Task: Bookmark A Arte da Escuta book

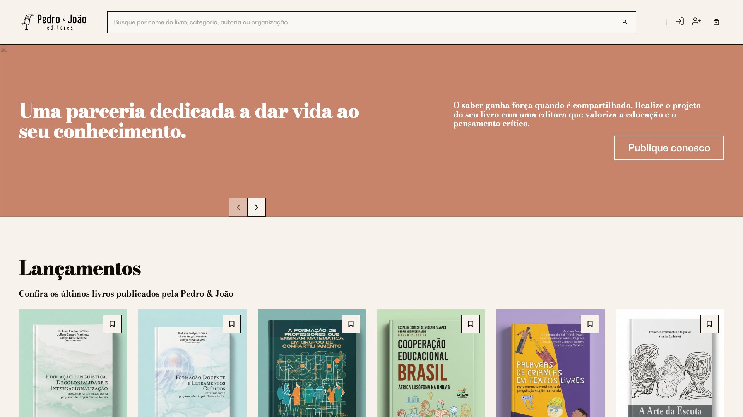Action: point(709,324)
